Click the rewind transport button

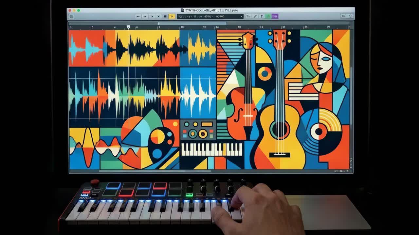[x=138, y=16]
